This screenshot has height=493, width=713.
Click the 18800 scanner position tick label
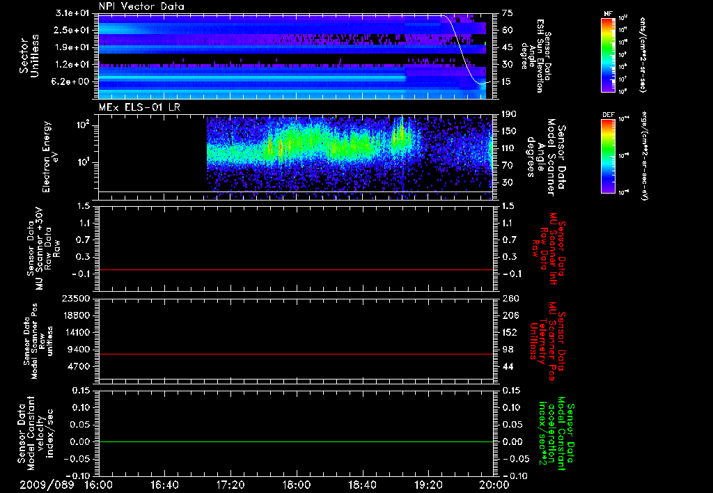tap(76, 315)
